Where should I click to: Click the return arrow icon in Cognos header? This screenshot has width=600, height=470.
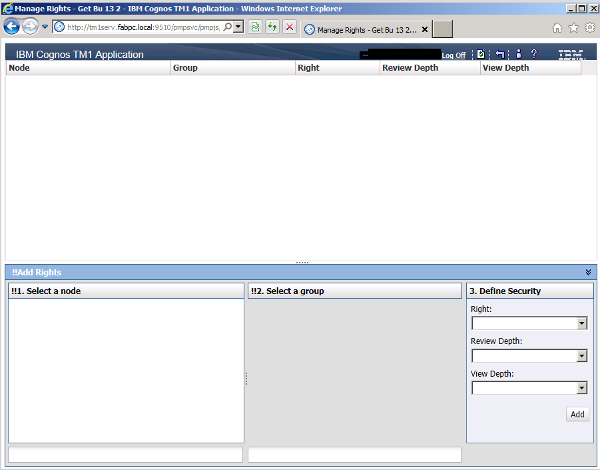pyautogui.click(x=499, y=55)
